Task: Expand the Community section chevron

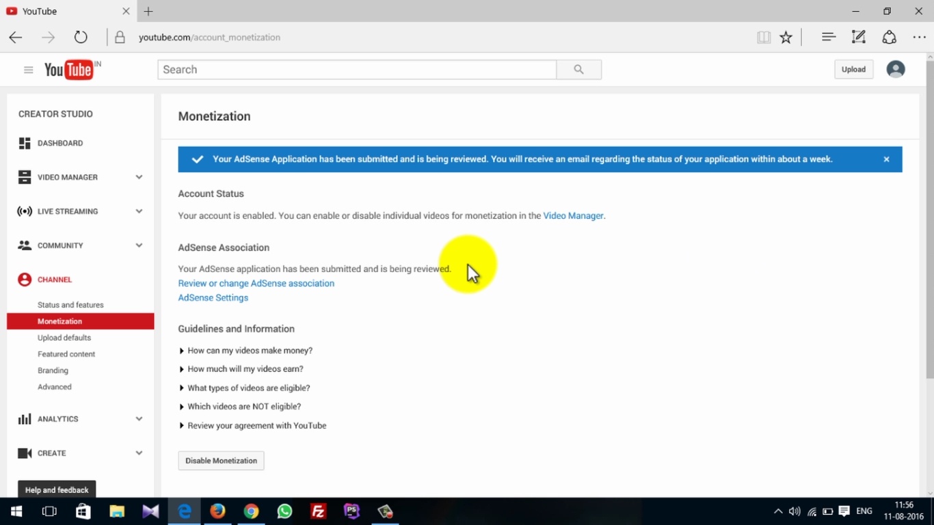Action: click(x=139, y=245)
